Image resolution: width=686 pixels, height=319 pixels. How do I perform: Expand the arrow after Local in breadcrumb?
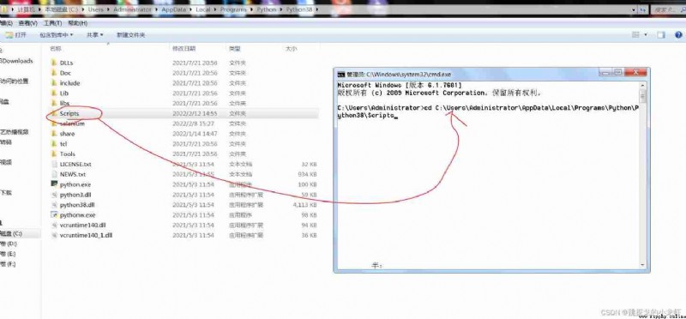[x=216, y=9]
